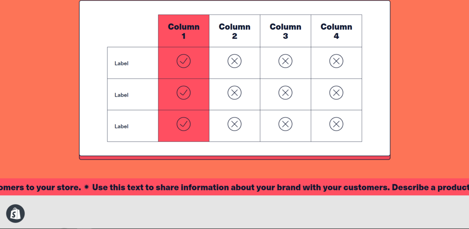Select the Column 2 header
Screen dimensions: 469x229
coord(234,31)
